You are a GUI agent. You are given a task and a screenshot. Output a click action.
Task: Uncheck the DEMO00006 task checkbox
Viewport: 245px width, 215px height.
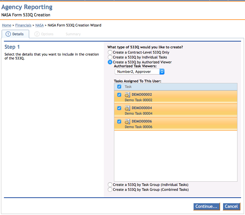tap(119, 122)
